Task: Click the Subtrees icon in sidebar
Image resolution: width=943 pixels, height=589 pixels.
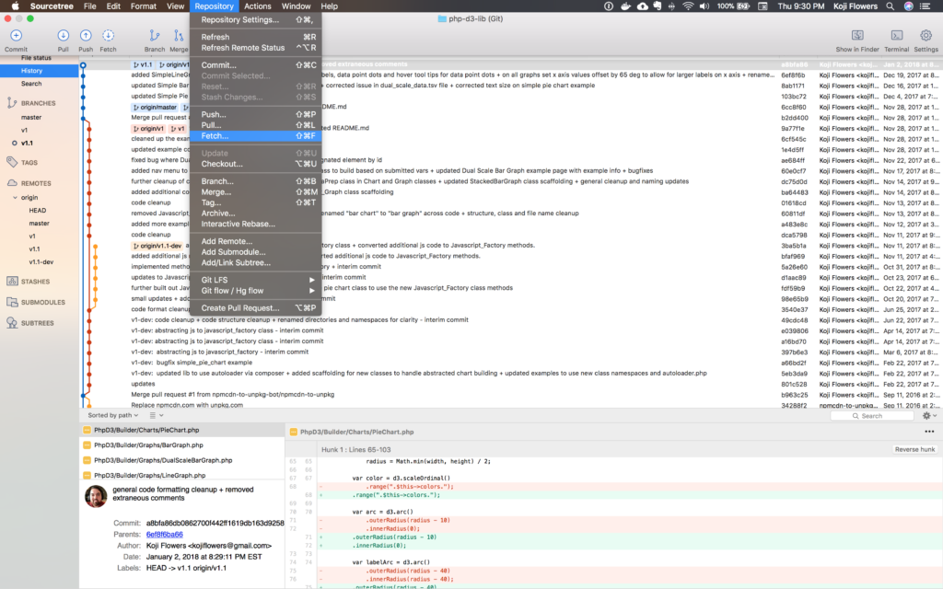Action: pyautogui.click(x=12, y=323)
